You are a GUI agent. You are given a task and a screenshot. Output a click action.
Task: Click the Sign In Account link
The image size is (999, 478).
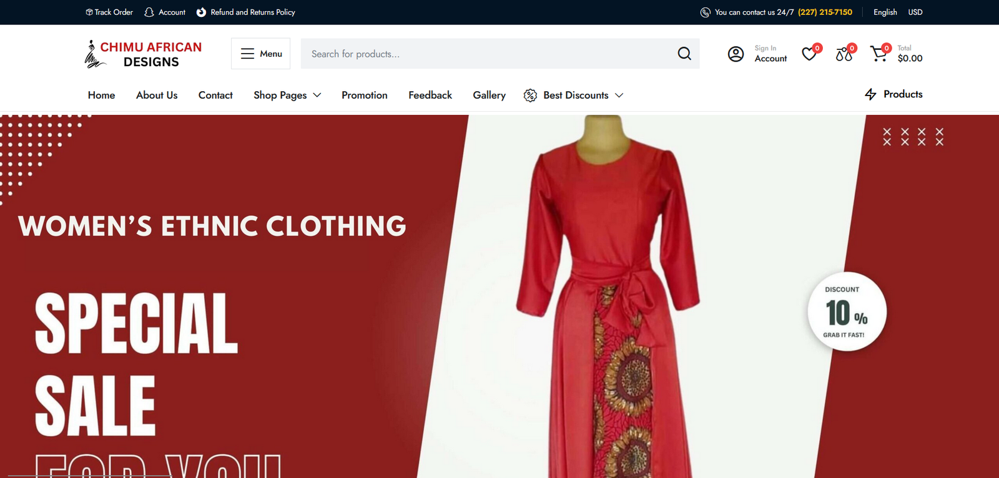(770, 54)
